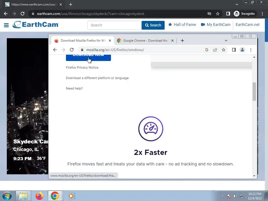Launch Firefox from taskbar

[x=39, y=196]
